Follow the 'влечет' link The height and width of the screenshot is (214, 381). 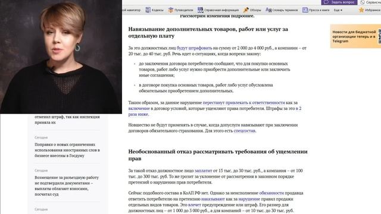click(195, 204)
